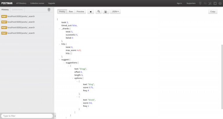Image resolution: width=223 pixels, height=119 pixels.
Task: Open the JSON format dropdown
Action: [115, 12]
